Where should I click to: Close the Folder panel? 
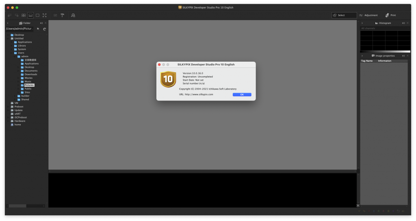[45, 23]
